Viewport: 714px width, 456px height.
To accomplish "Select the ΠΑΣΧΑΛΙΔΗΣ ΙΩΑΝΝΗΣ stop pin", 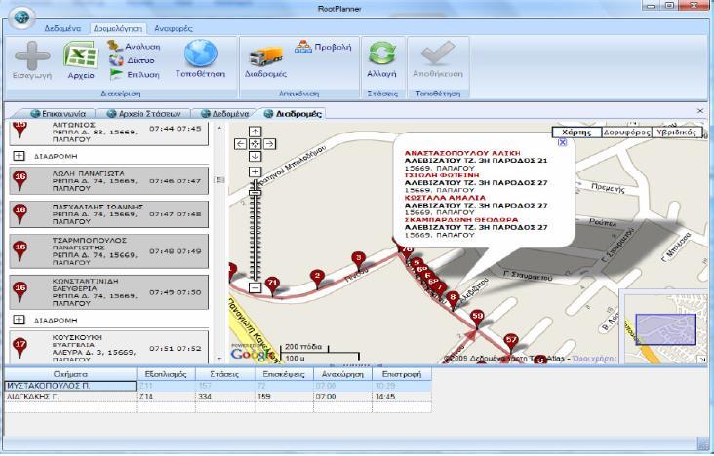I will point(20,214).
